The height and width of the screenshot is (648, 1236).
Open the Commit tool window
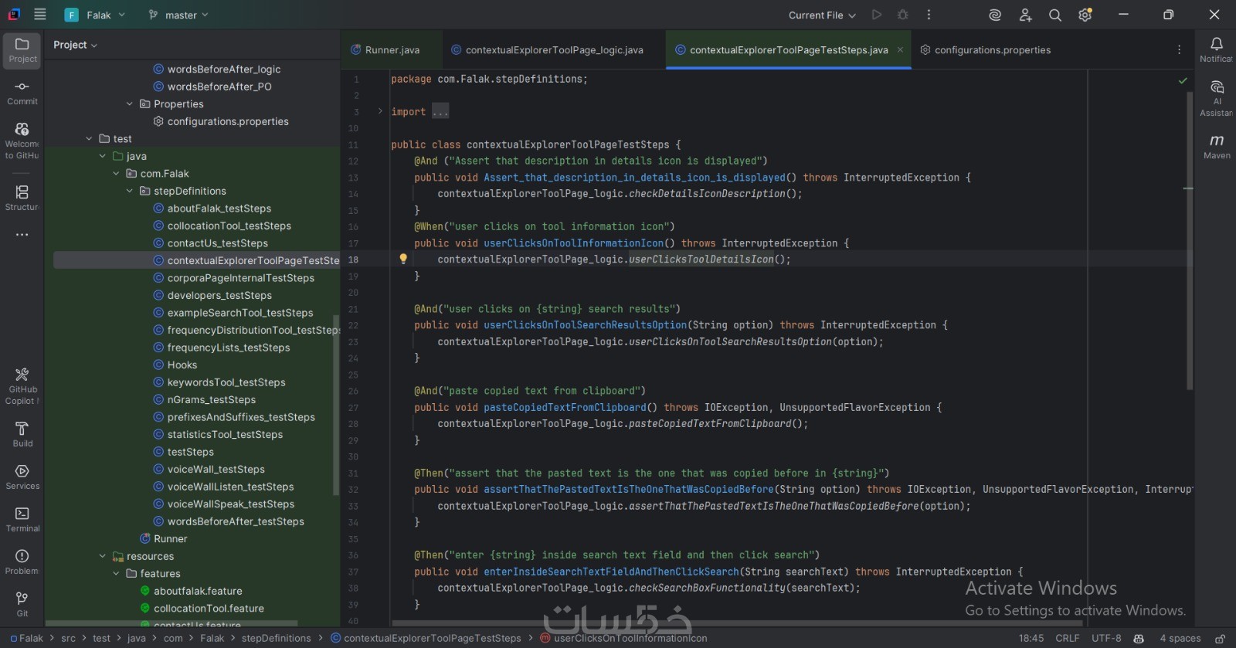[x=22, y=92]
